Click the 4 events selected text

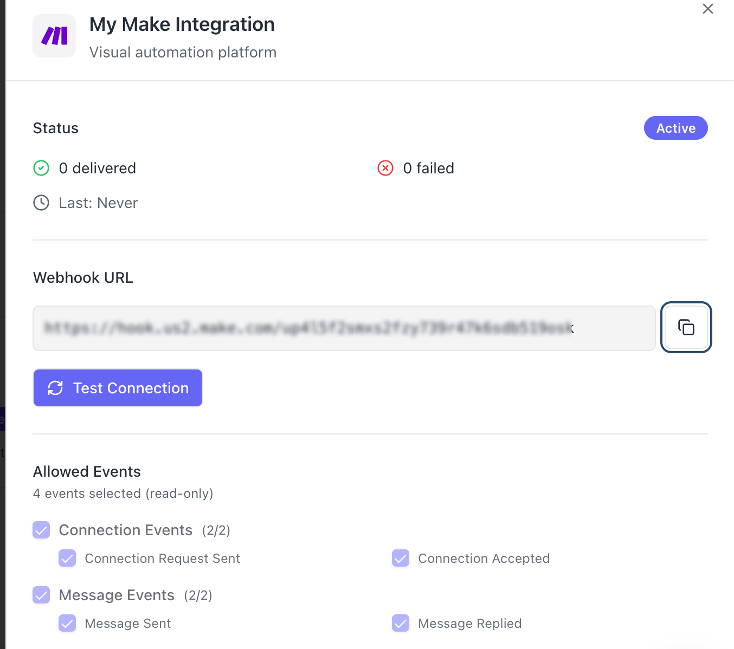pos(123,494)
